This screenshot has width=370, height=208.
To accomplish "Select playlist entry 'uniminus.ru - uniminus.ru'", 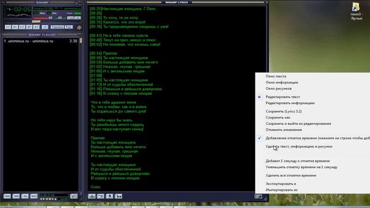I will [x=40, y=41].
